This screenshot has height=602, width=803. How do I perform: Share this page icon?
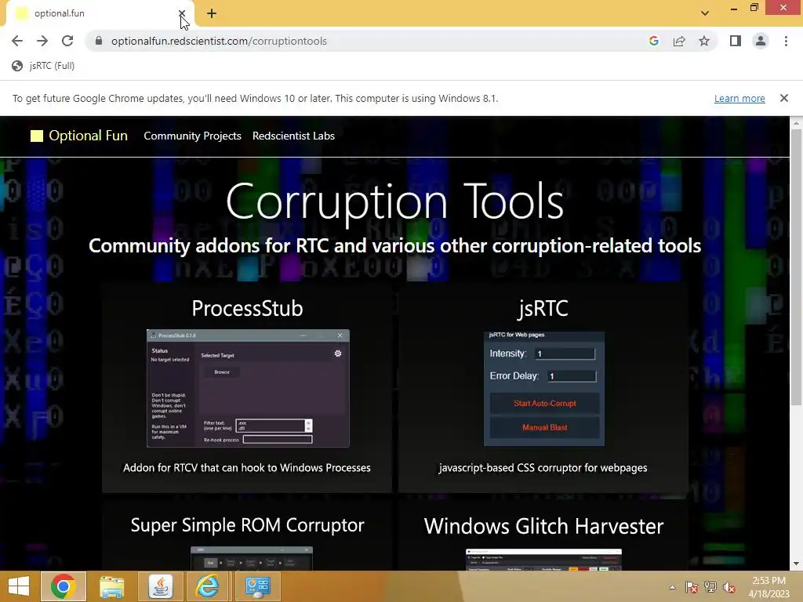click(x=679, y=41)
